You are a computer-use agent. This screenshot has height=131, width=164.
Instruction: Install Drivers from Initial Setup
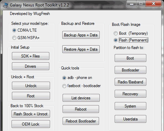[x=31, y=66]
